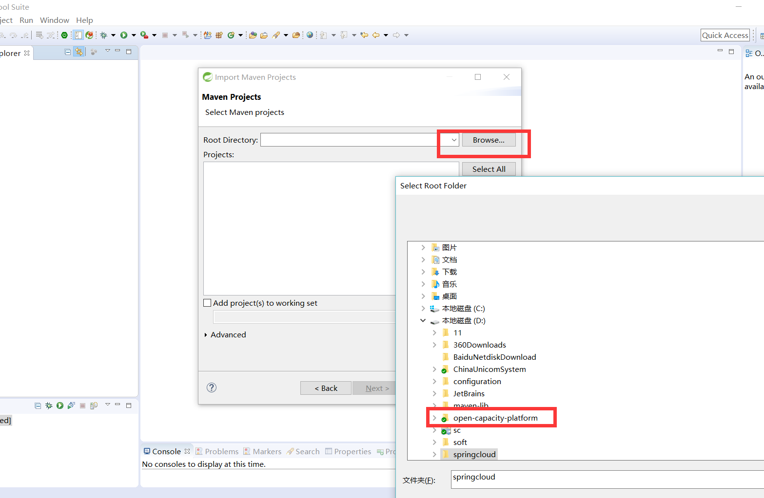Open the Run menu
The width and height of the screenshot is (764, 498).
point(26,20)
